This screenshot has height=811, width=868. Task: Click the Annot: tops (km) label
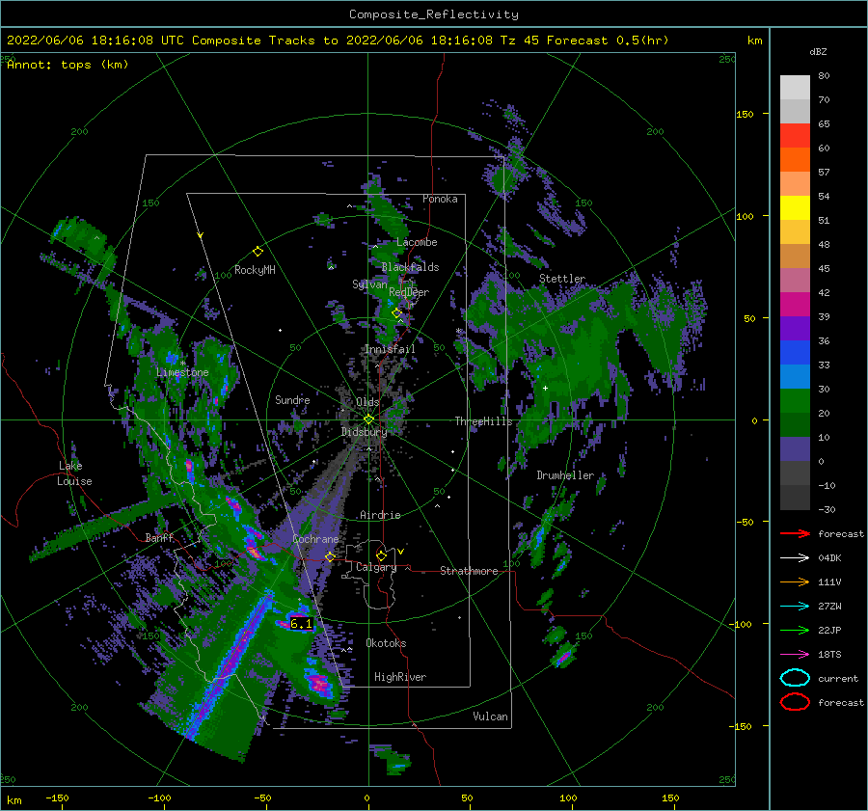pyautogui.click(x=68, y=65)
